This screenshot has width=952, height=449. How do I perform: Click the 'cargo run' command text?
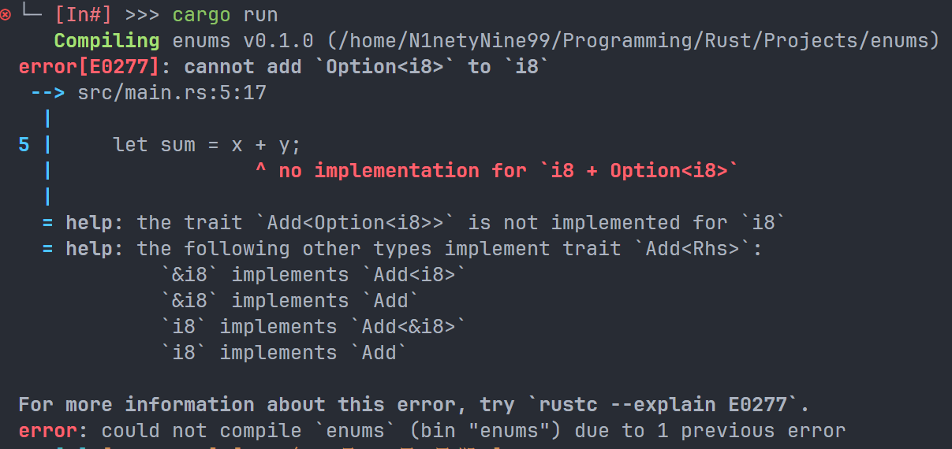(225, 15)
